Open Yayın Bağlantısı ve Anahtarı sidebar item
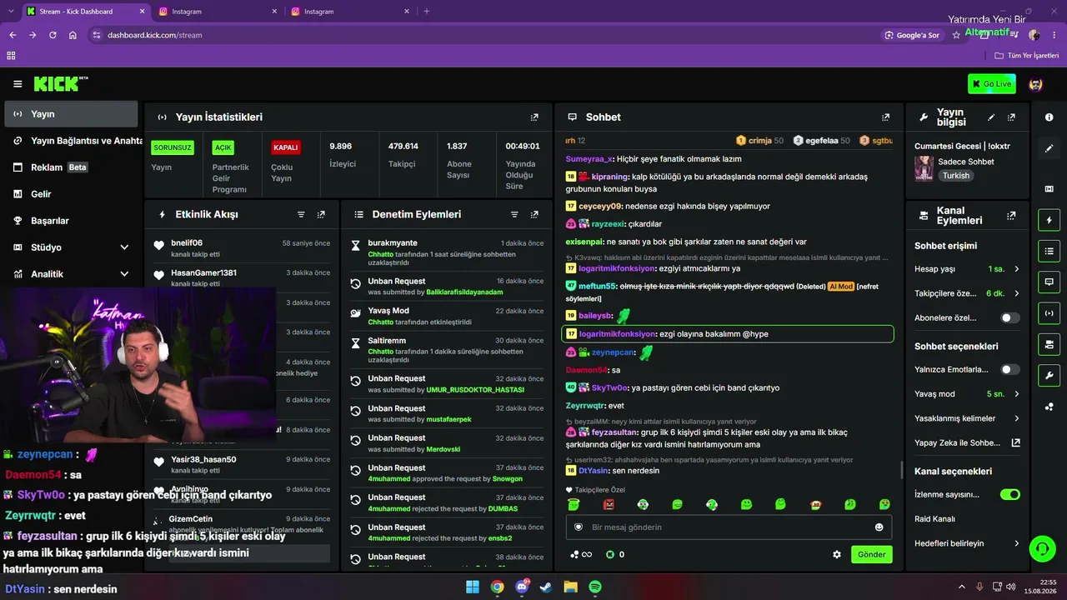 pyautogui.click(x=73, y=141)
